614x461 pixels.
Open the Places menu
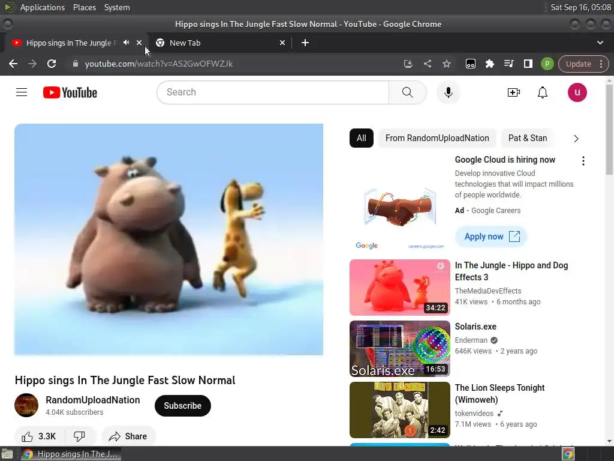coord(85,7)
